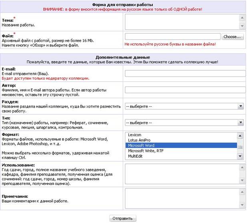Submit the form with Отправить button
Screen dimensions: 247x223
point(123,218)
